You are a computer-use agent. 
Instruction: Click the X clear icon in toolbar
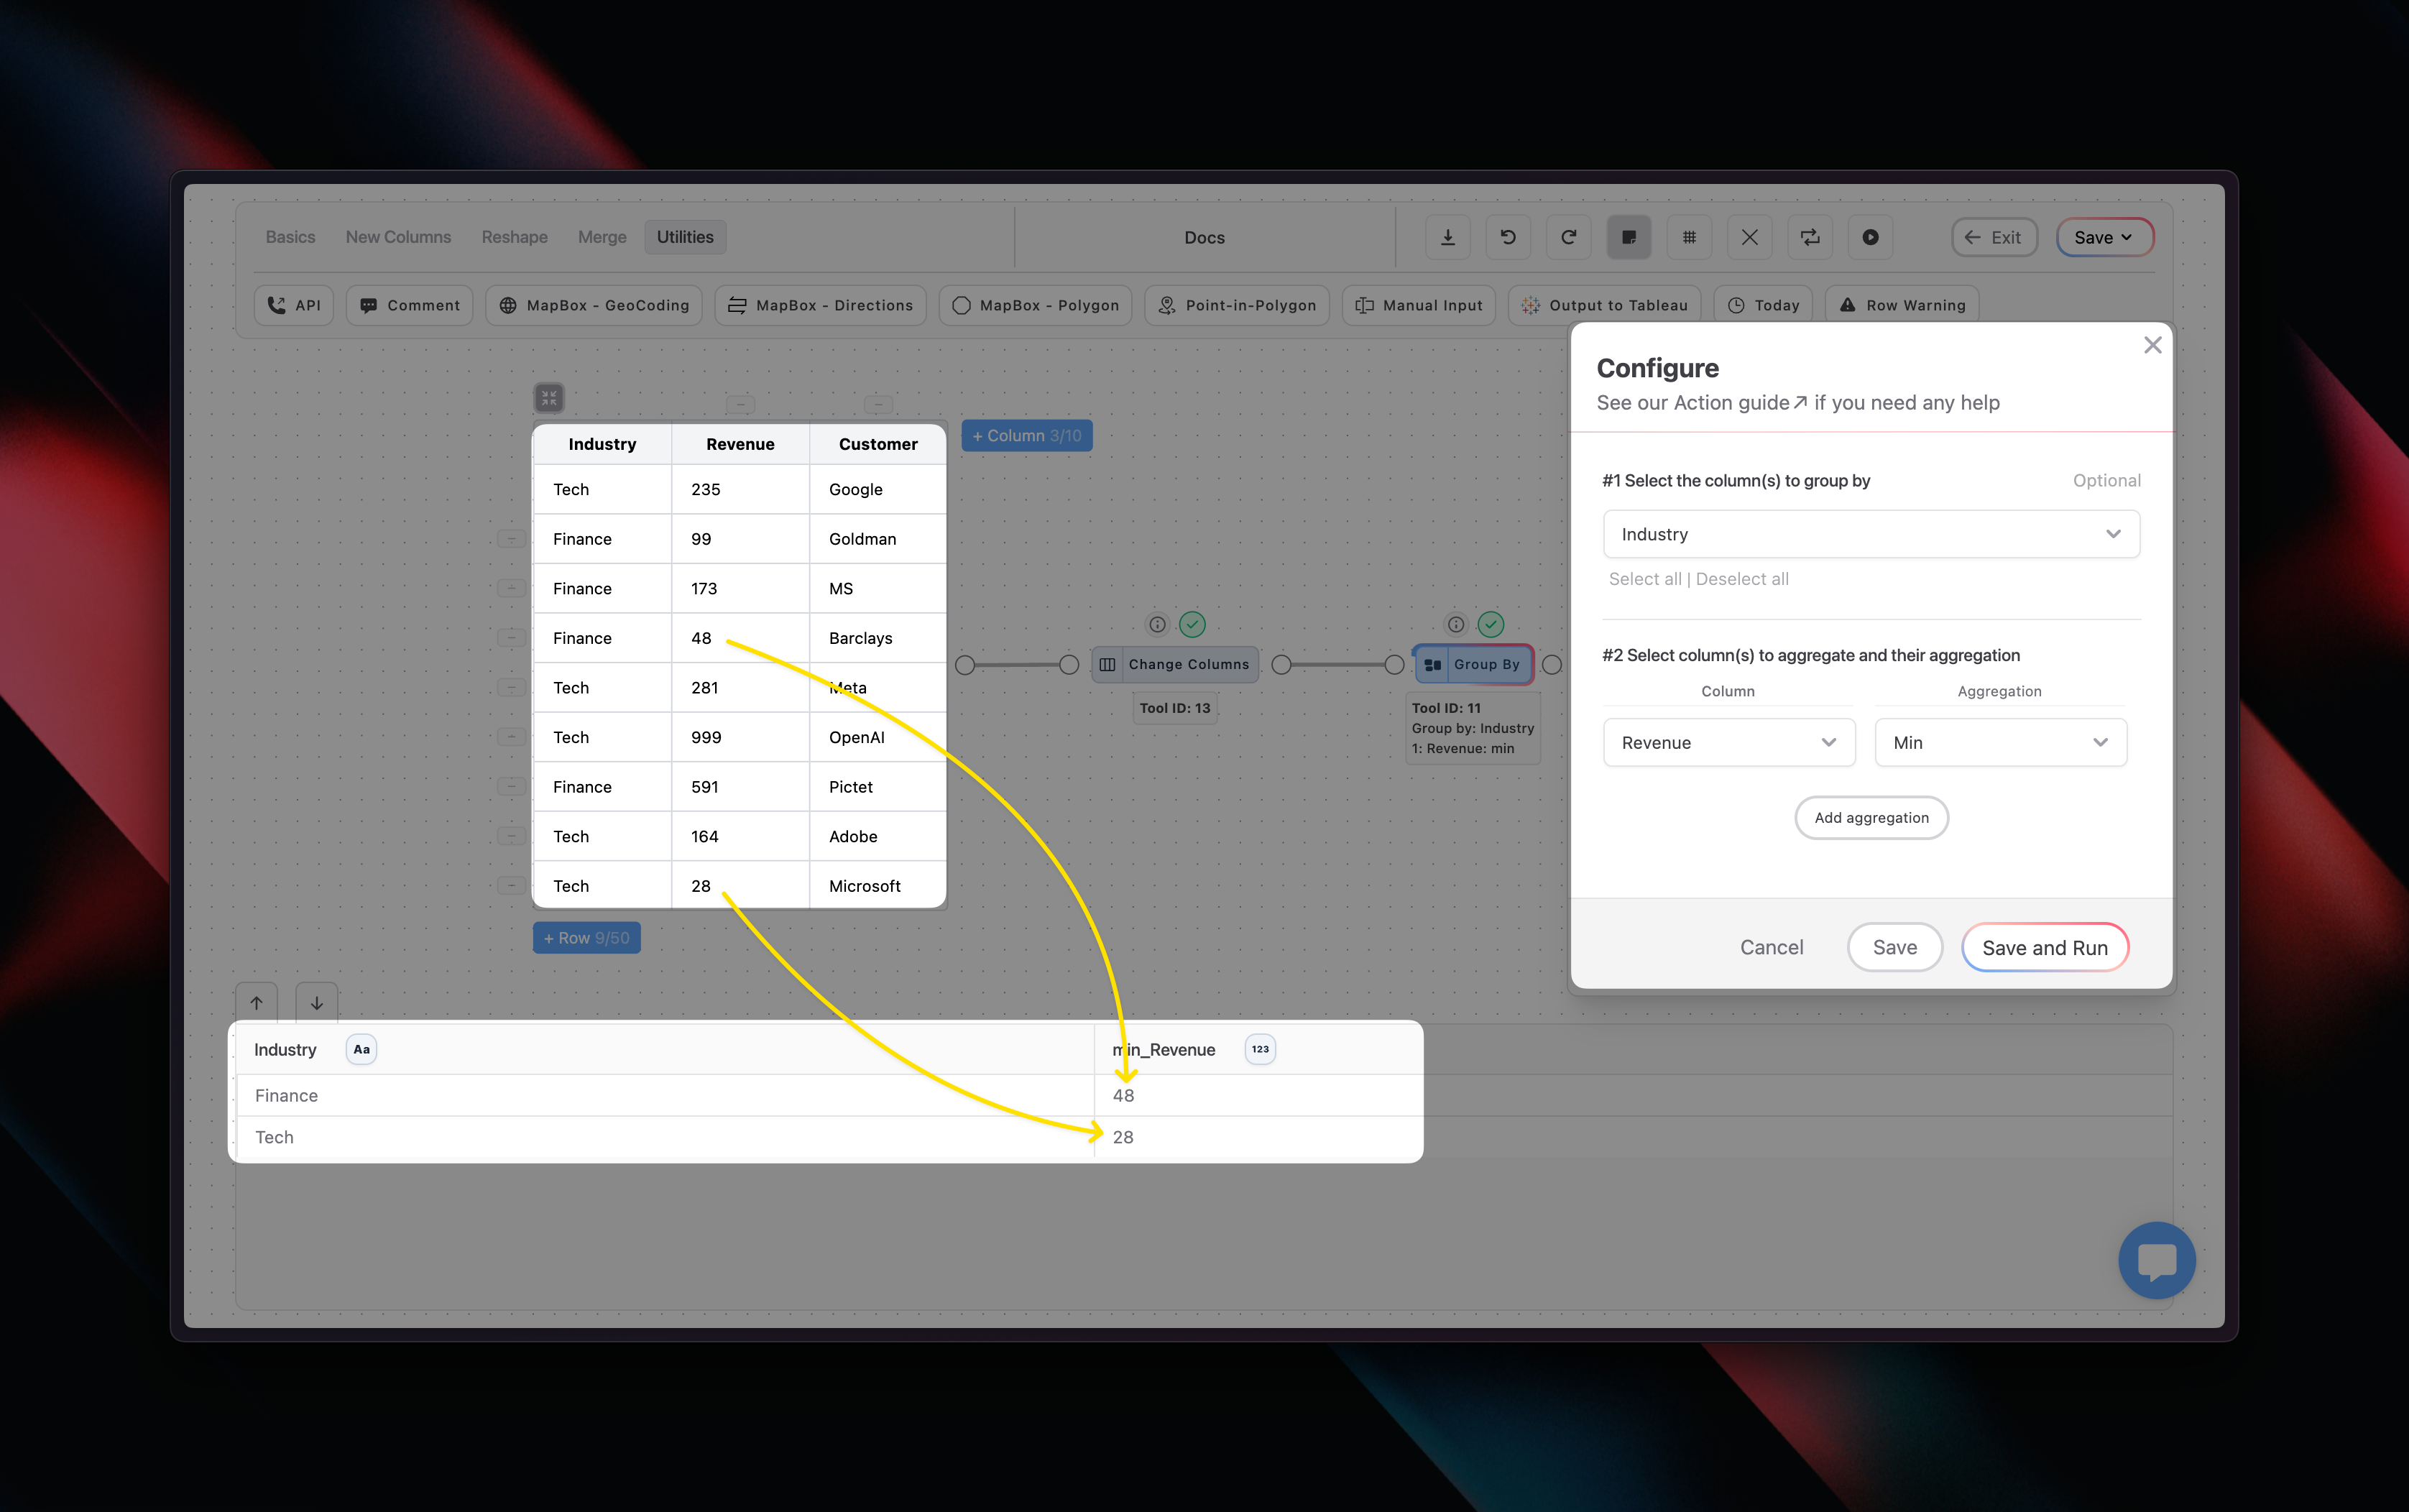click(x=1749, y=237)
